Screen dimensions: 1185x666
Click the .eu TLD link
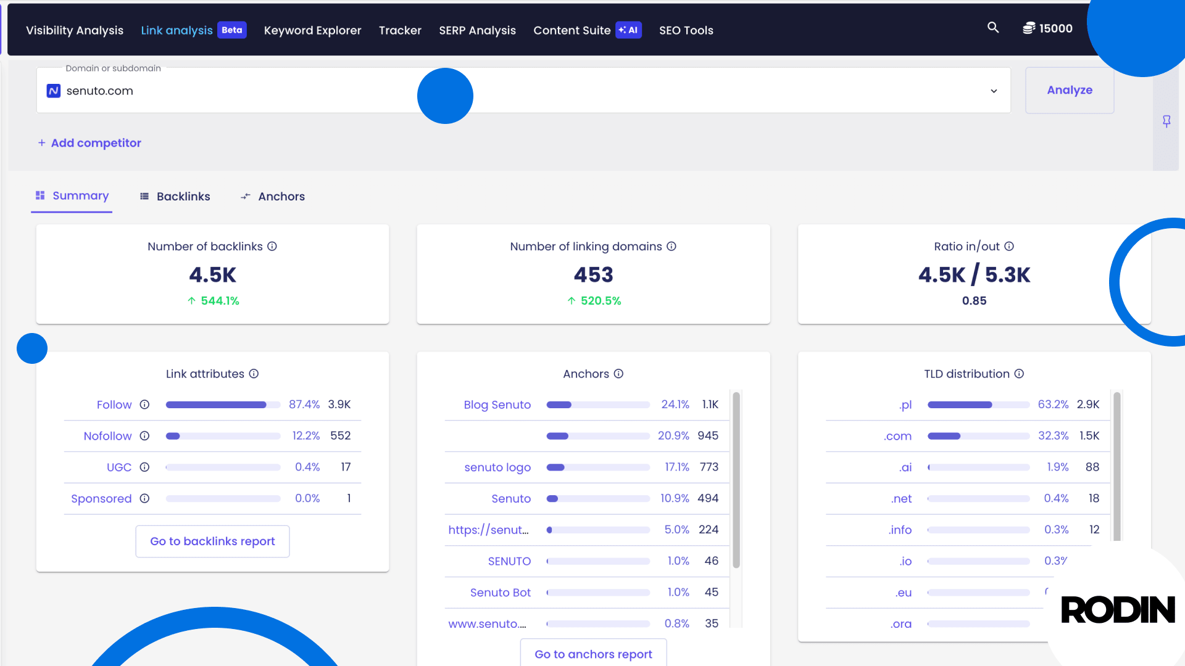(904, 593)
